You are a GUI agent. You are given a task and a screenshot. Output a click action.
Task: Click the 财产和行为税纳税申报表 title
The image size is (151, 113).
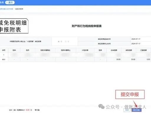pos(87,26)
